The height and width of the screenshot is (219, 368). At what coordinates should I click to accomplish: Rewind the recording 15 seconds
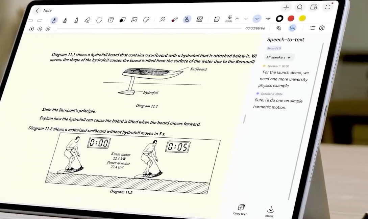[40, 29]
